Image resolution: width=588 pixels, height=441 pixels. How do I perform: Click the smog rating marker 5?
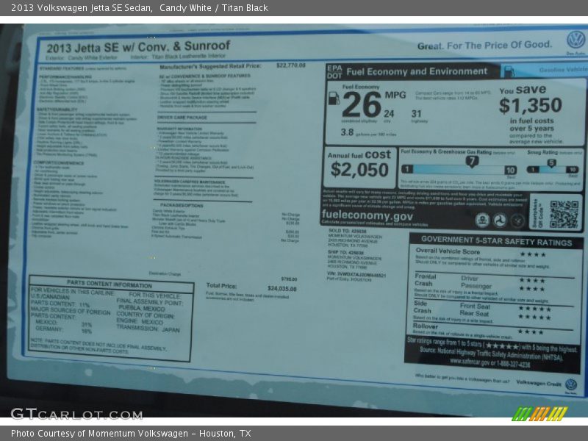point(551,163)
